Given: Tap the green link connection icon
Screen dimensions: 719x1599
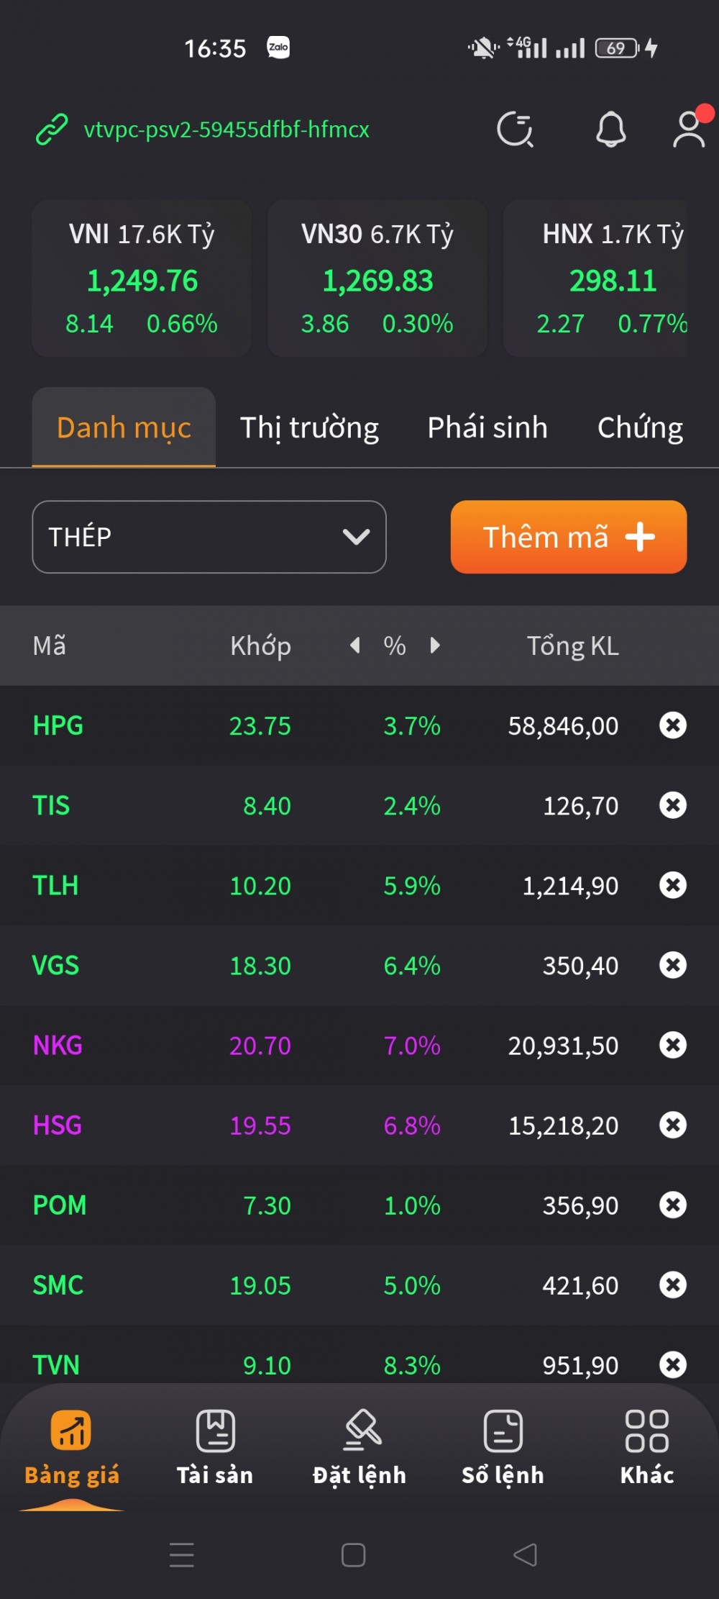Looking at the screenshot, I should 52,130.
